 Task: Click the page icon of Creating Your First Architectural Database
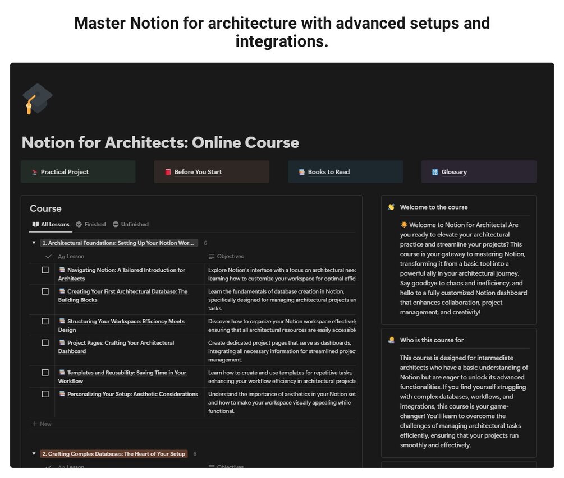click(62, 291)
